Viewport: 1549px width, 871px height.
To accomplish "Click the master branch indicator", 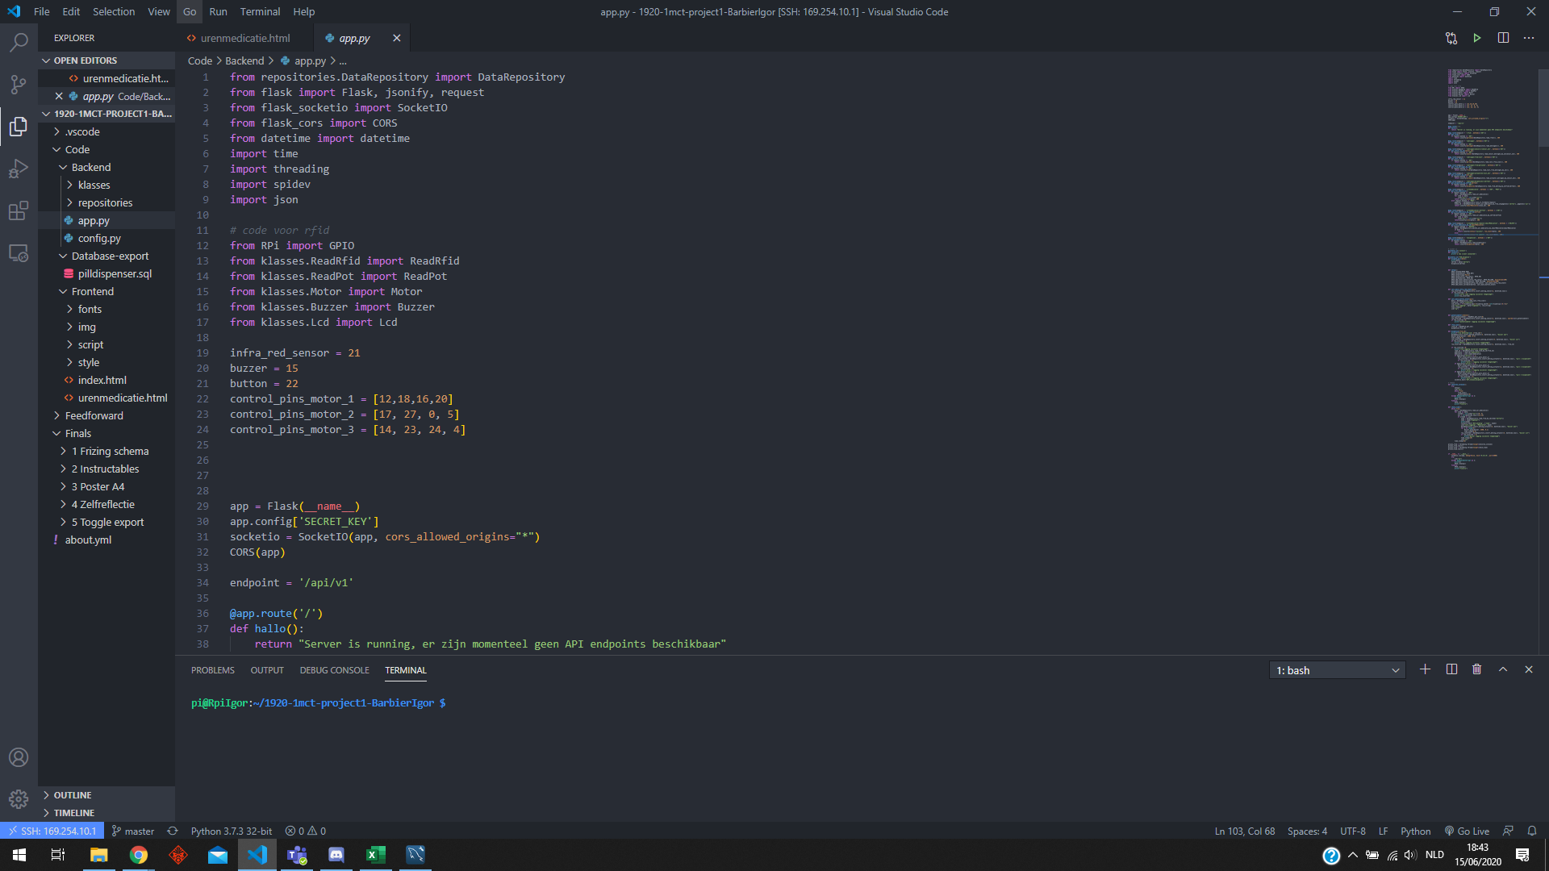I will coord(133,831).
